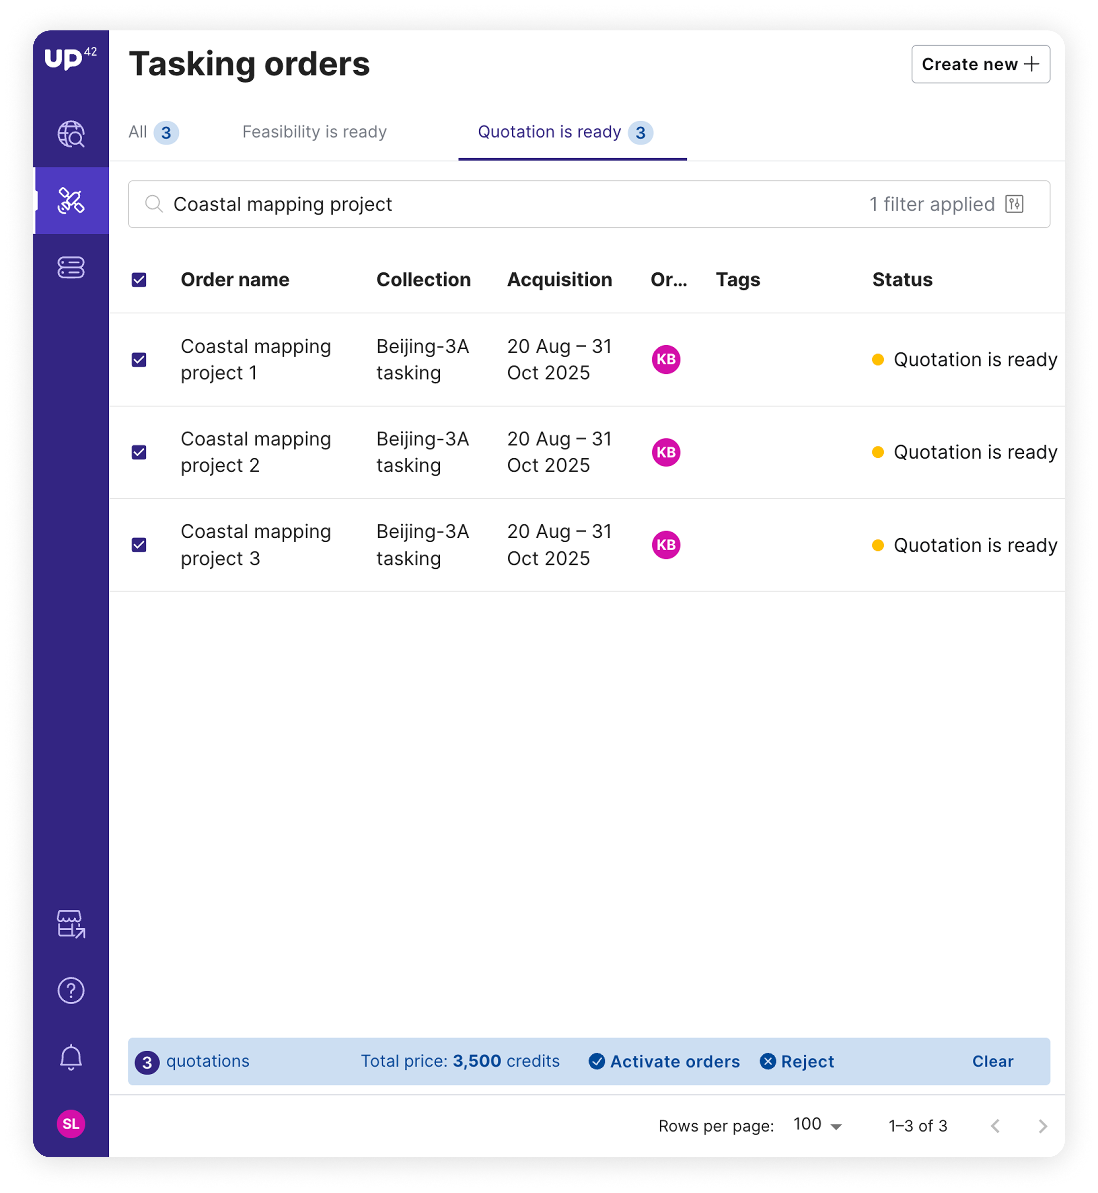
Task: Open the marketplace storefront icon
Action: tap(71, 924)
